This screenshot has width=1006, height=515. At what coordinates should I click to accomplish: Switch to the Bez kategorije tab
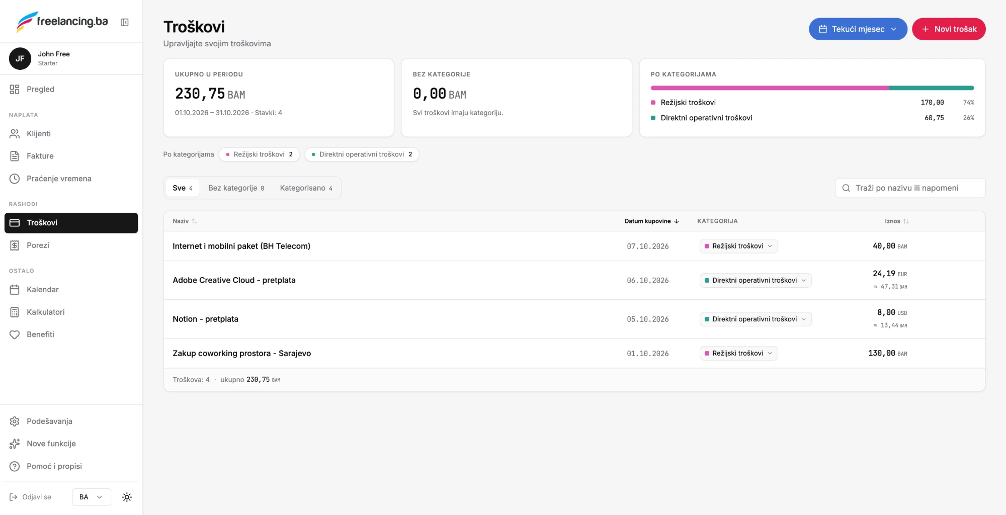[236, 188]
